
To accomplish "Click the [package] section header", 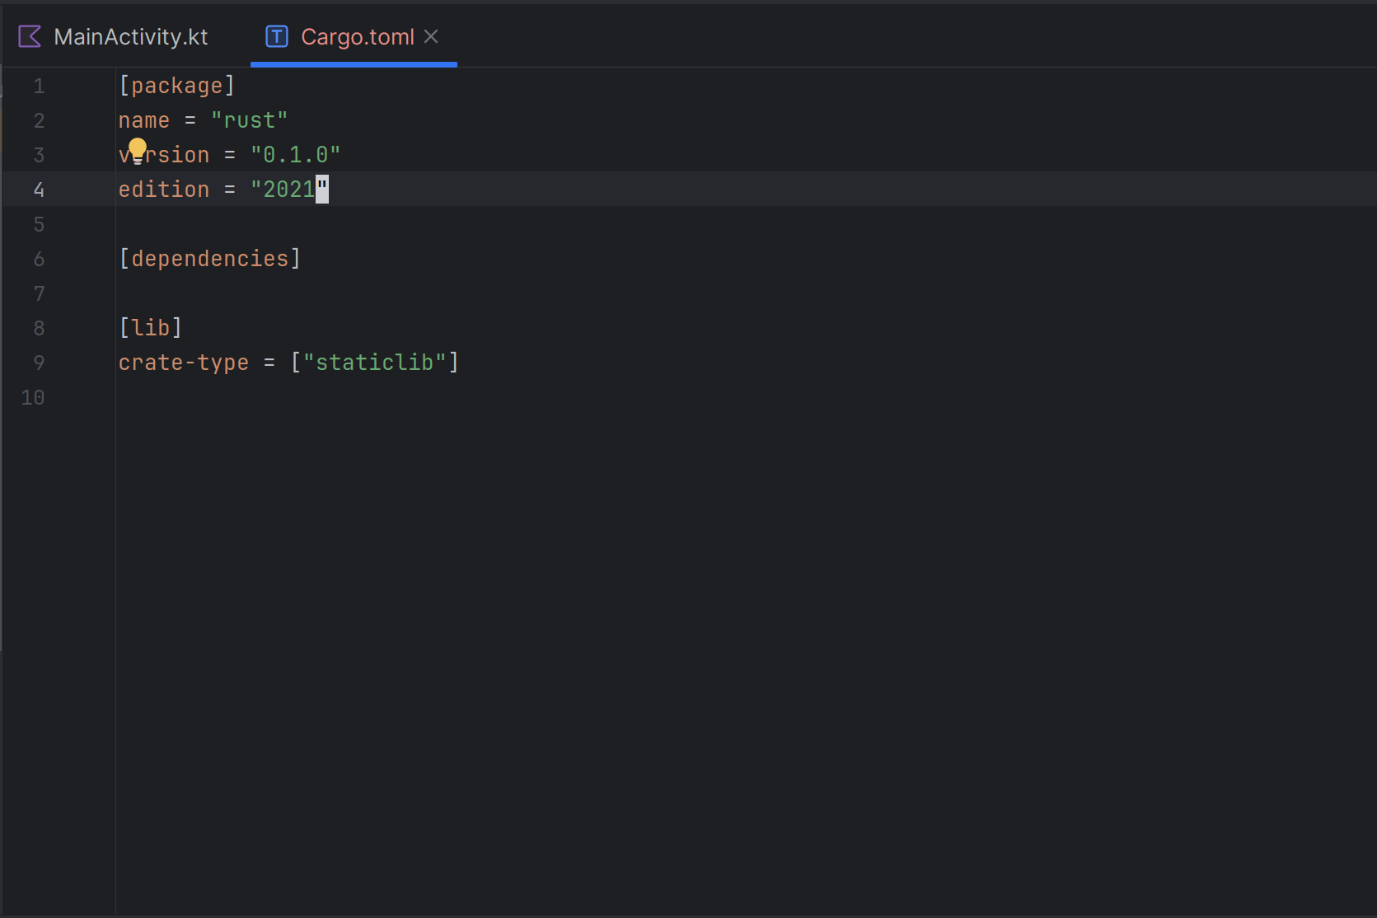I will tap(177, 86).
